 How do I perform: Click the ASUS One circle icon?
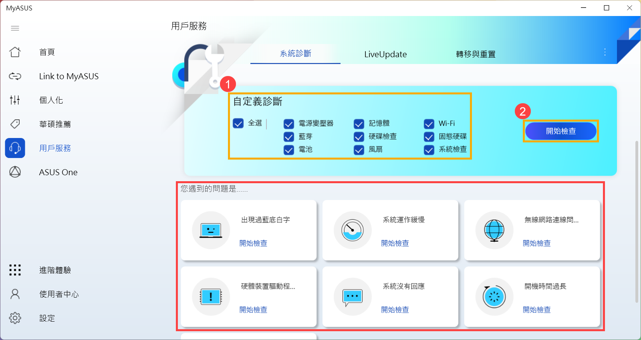coord(15,172)
